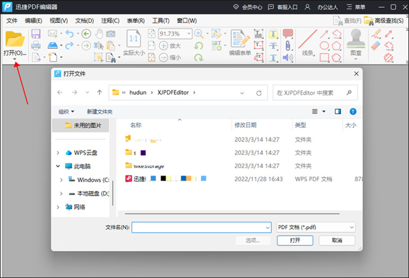This screenshot has width=409, height=278.
Task: Collapse the 此电脑 tree node
Action: coord(58,166)
